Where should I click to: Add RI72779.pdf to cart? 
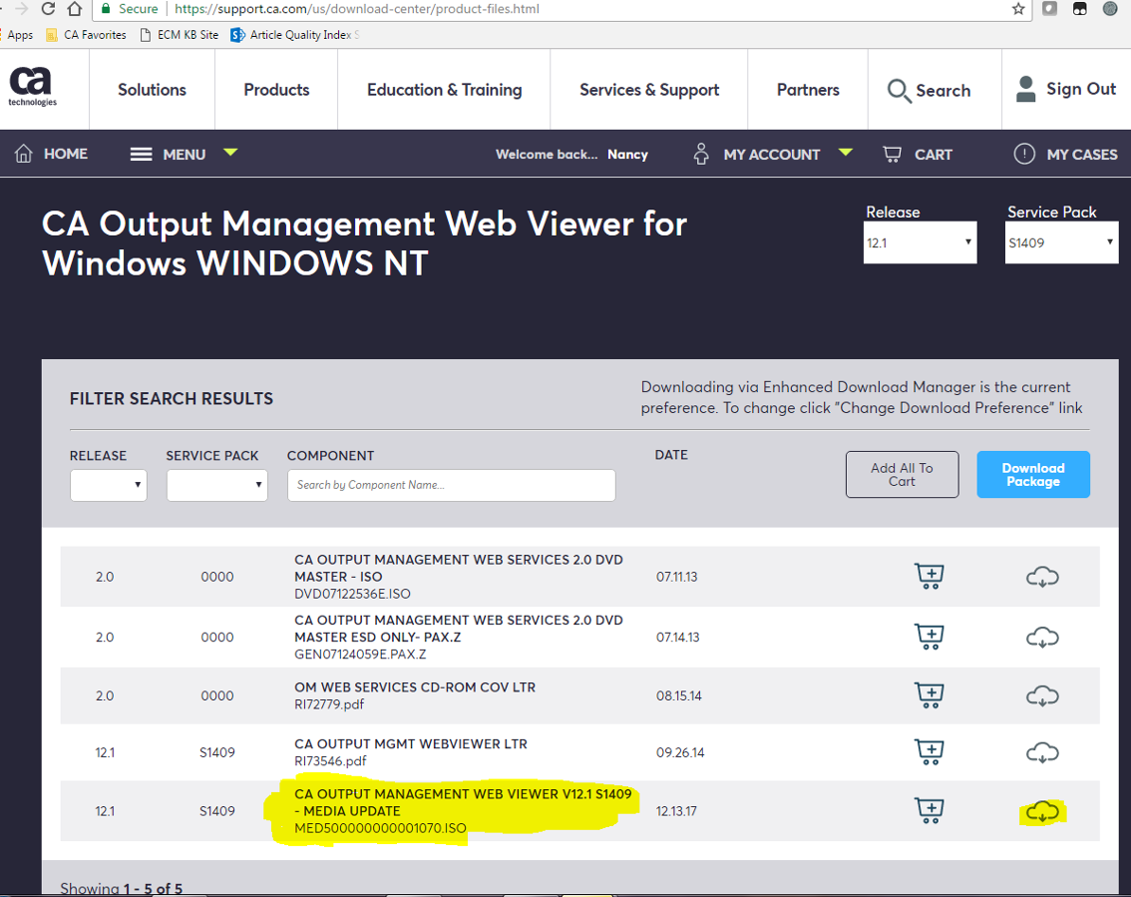tap(930, 694)
